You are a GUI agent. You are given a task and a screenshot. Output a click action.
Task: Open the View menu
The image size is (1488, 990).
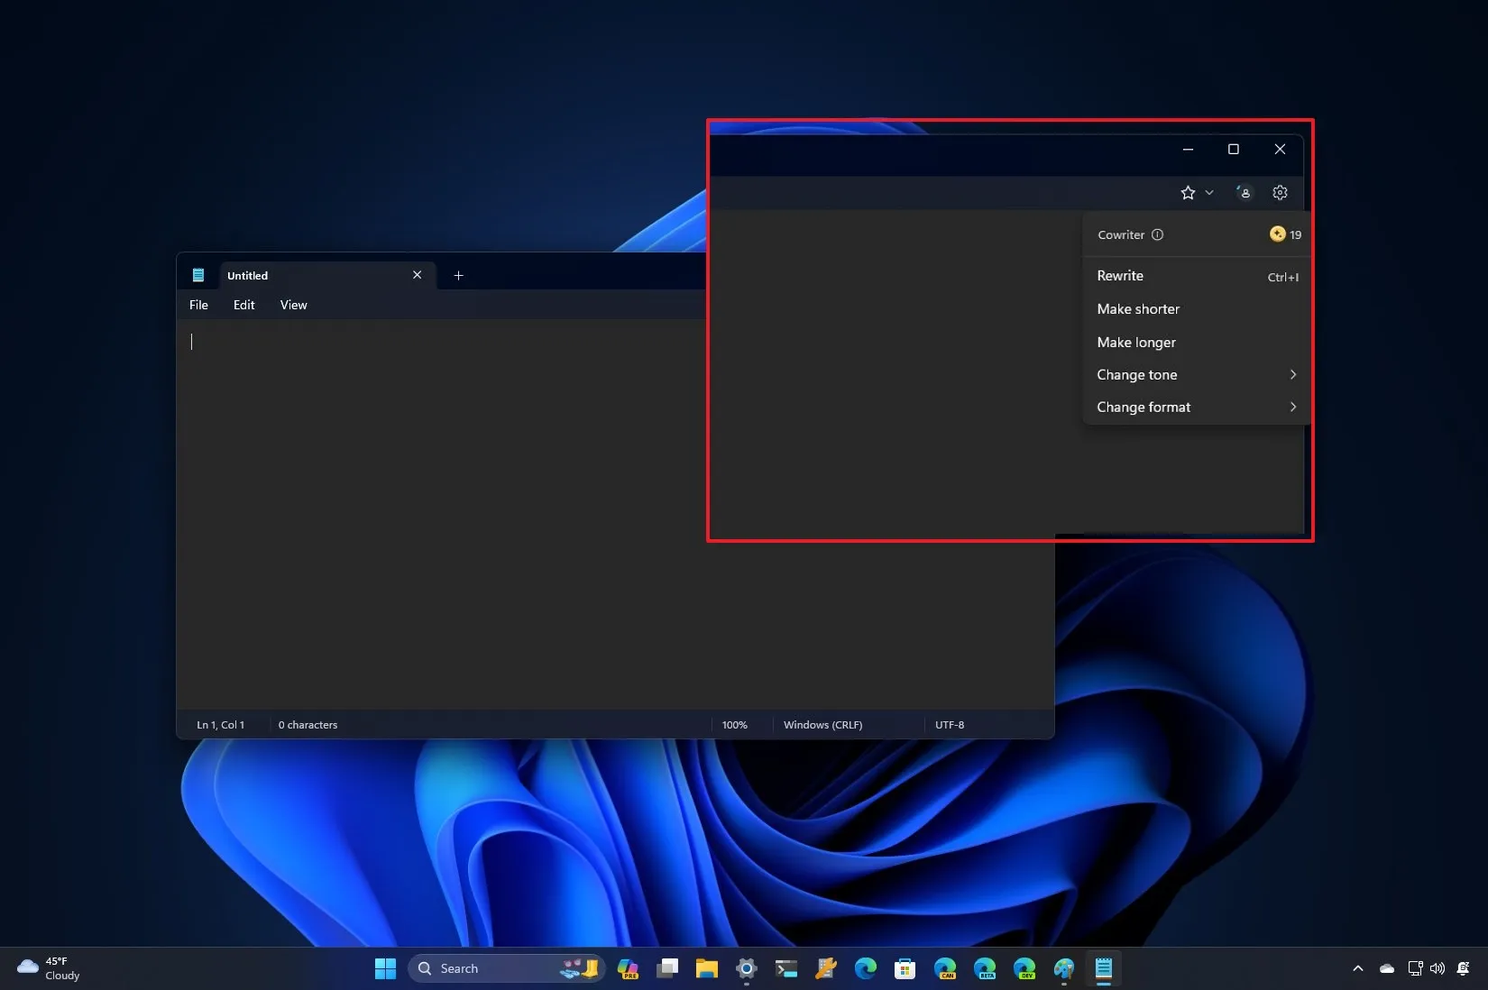pos(293,305)
